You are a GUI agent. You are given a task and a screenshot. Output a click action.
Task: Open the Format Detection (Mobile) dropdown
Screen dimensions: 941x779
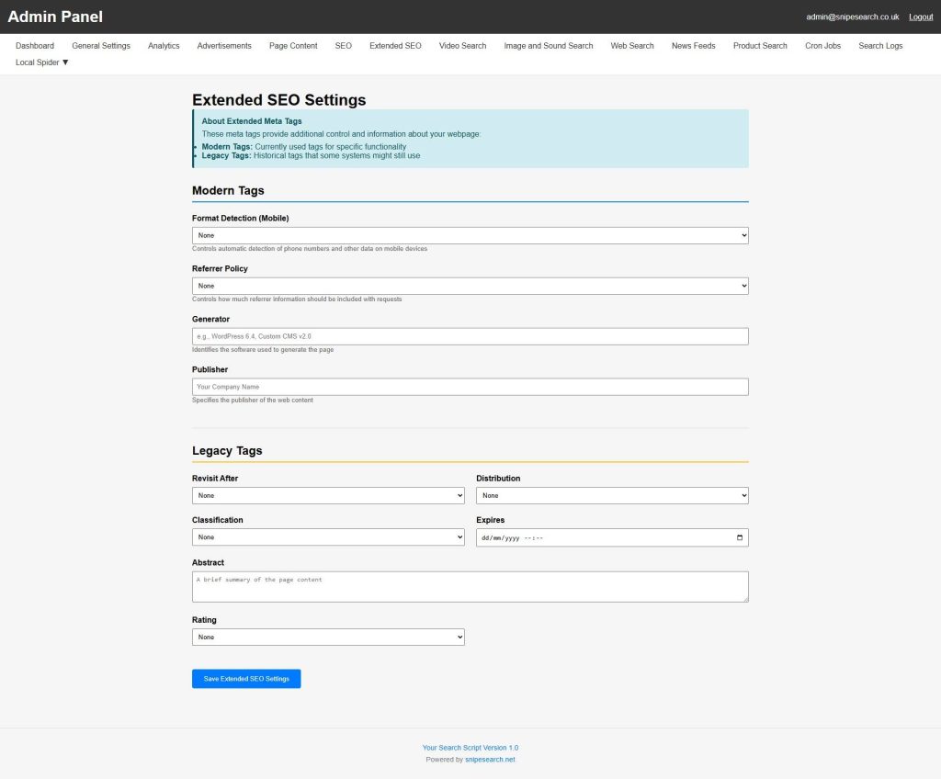point(470,235)
